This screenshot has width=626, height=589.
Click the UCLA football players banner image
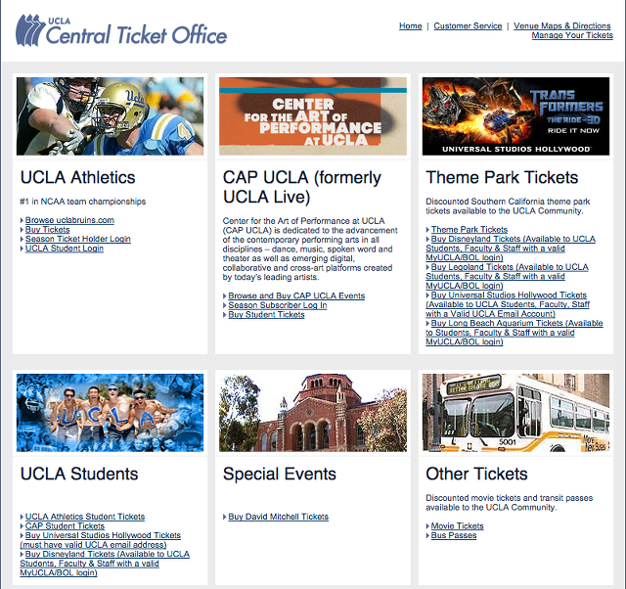pyautogui.click(x=110, y=116)
